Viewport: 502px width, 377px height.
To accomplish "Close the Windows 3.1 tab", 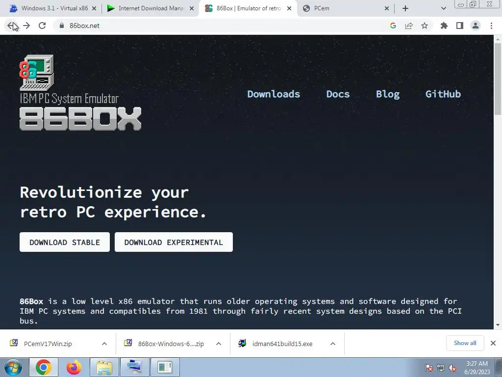I will coord(94,8).
